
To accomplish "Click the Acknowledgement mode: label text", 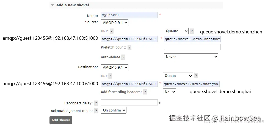I will click(72, 111).
